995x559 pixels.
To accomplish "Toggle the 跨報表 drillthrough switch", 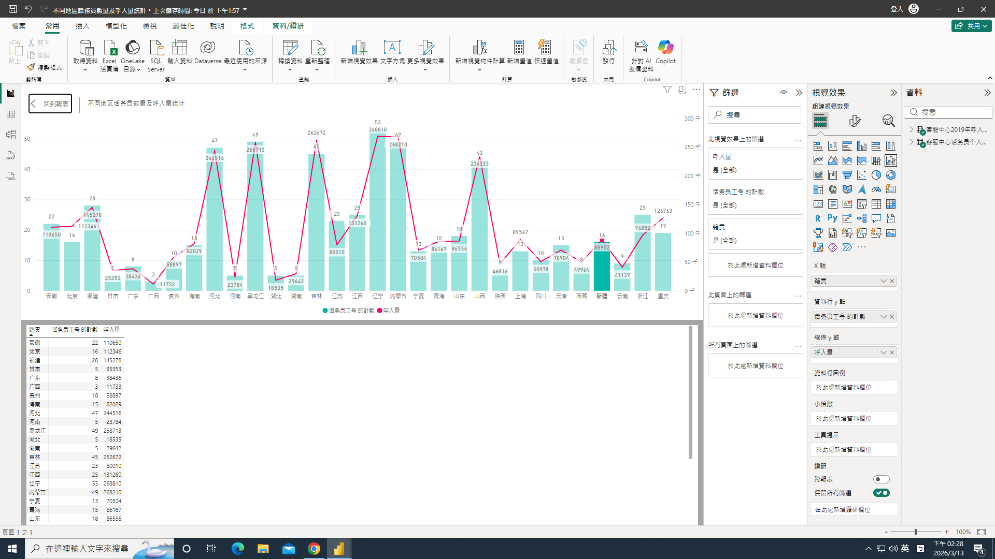I will coord(881,479).
